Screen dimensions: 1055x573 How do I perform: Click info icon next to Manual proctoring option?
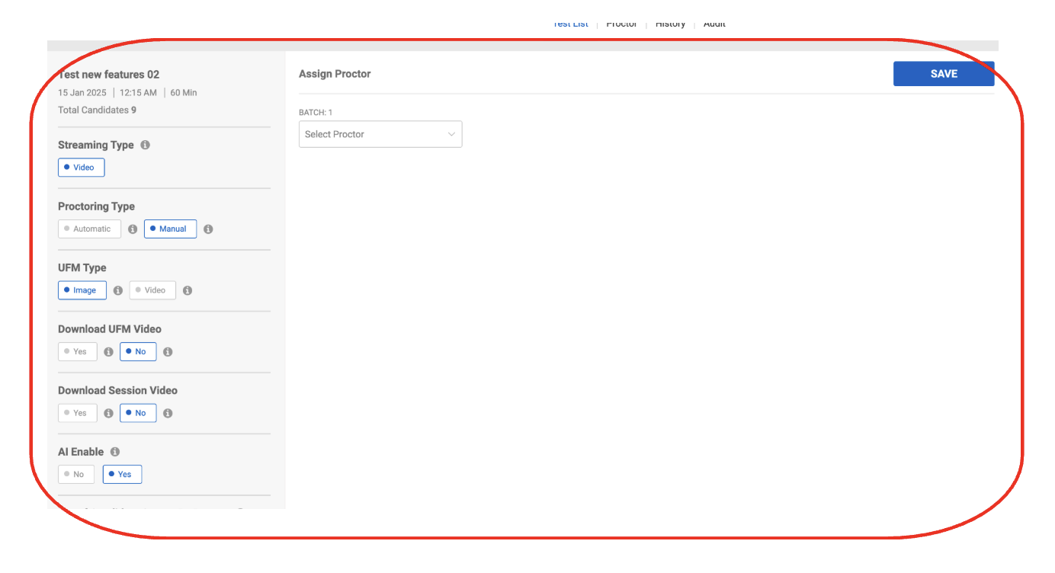[208, 229]
